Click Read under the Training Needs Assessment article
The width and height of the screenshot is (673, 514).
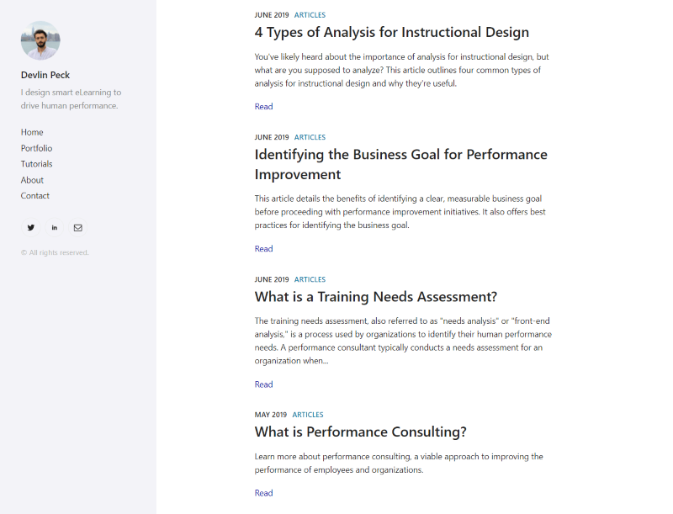point(263,384)
